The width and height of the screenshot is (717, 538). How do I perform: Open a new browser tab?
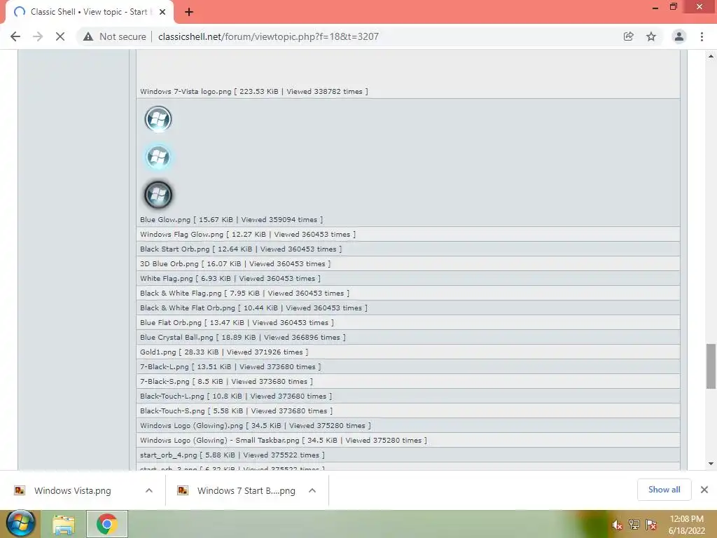pos(189,12)
